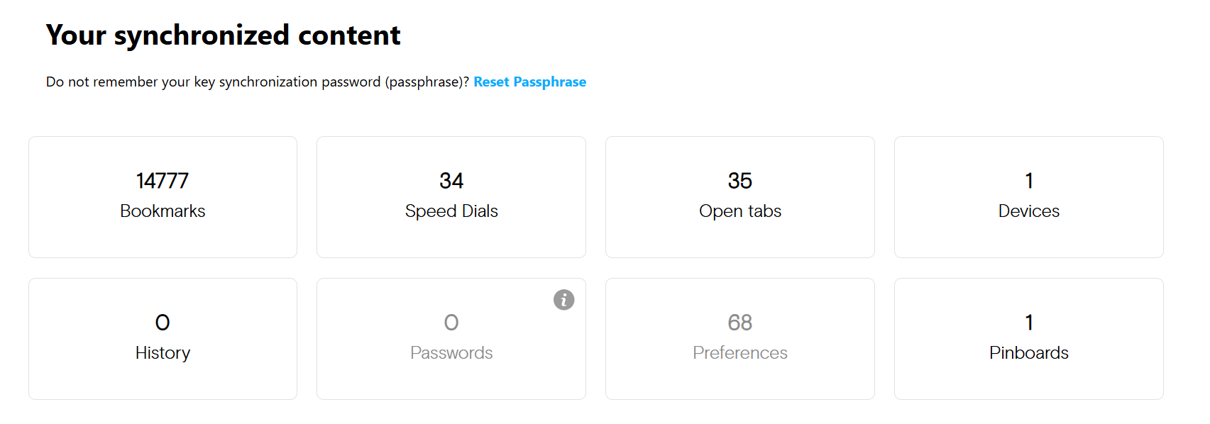Screen dimensions: 1210x424
Task: Open the History card
Action: click(x=163, y=339)
